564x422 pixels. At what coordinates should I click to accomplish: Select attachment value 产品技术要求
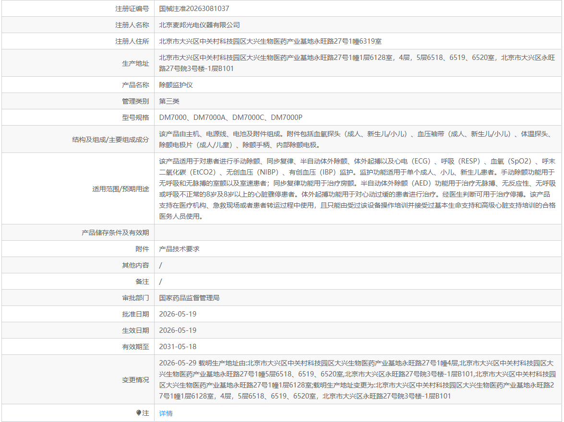click(179, 249)
